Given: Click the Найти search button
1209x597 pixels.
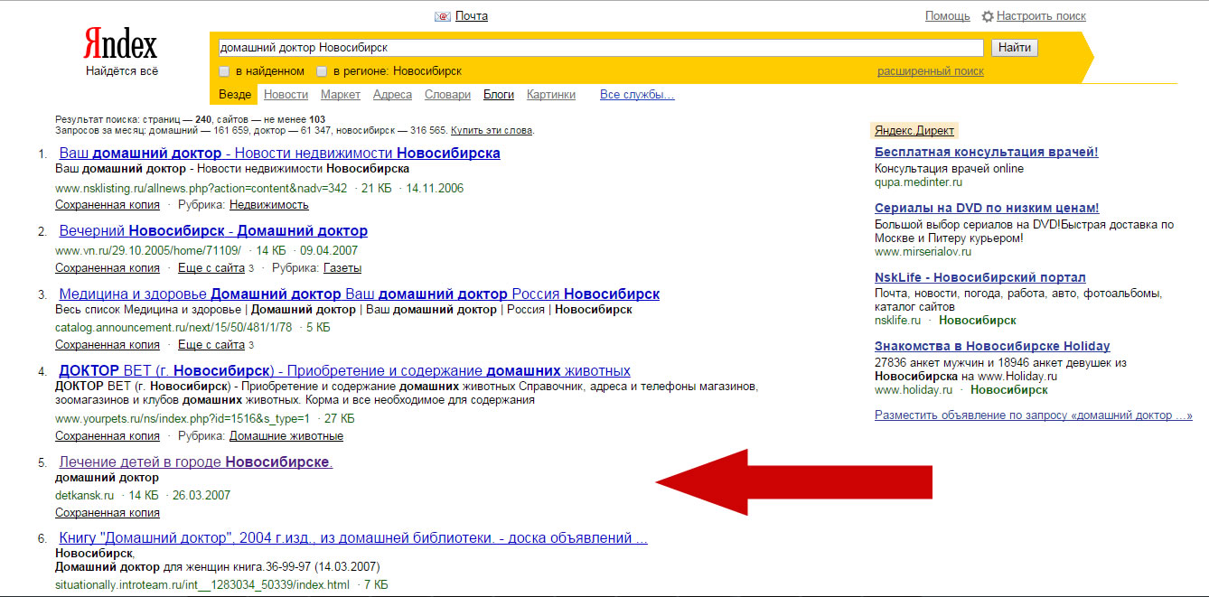Looking at the screenshot, I should [1015, 48].
